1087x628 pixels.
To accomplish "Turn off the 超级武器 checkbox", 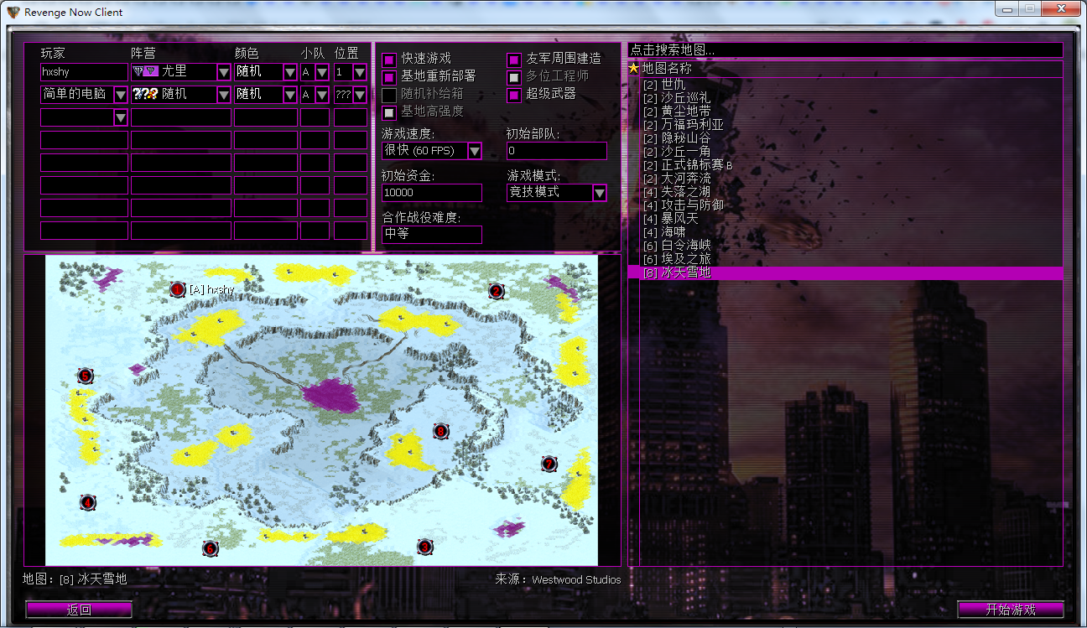I will point(514,95).
